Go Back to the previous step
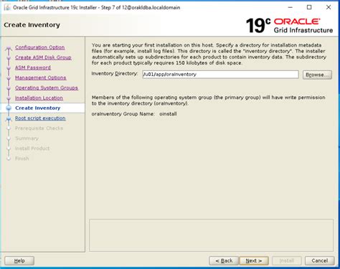The width and height of the screenshot is (340, 269). pos(224,260)
